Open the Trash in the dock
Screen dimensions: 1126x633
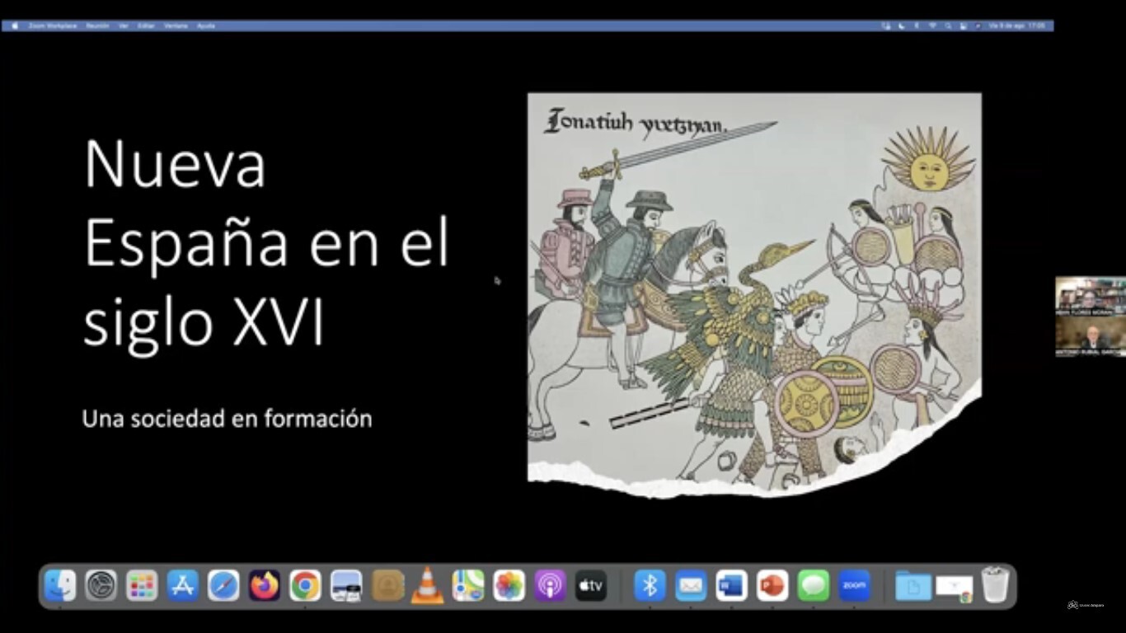tap(996, 585)
